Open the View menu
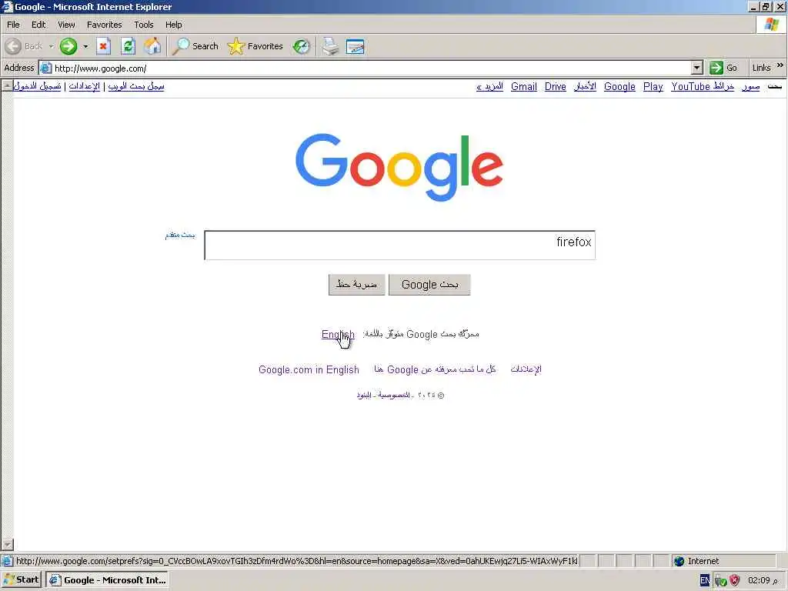This screenshot has width=788, height=591. tap(66, 25)
